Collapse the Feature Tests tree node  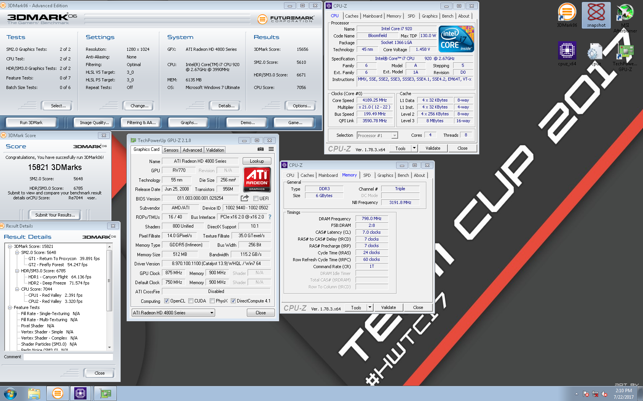coord(10,307)
